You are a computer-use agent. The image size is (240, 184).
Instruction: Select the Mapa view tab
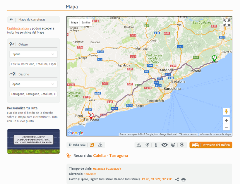(x=75, y=23)
